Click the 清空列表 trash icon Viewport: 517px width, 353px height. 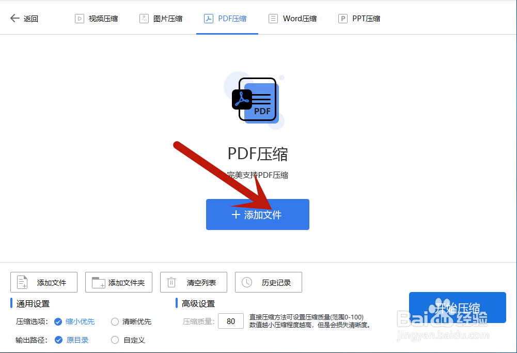(171, 282)
